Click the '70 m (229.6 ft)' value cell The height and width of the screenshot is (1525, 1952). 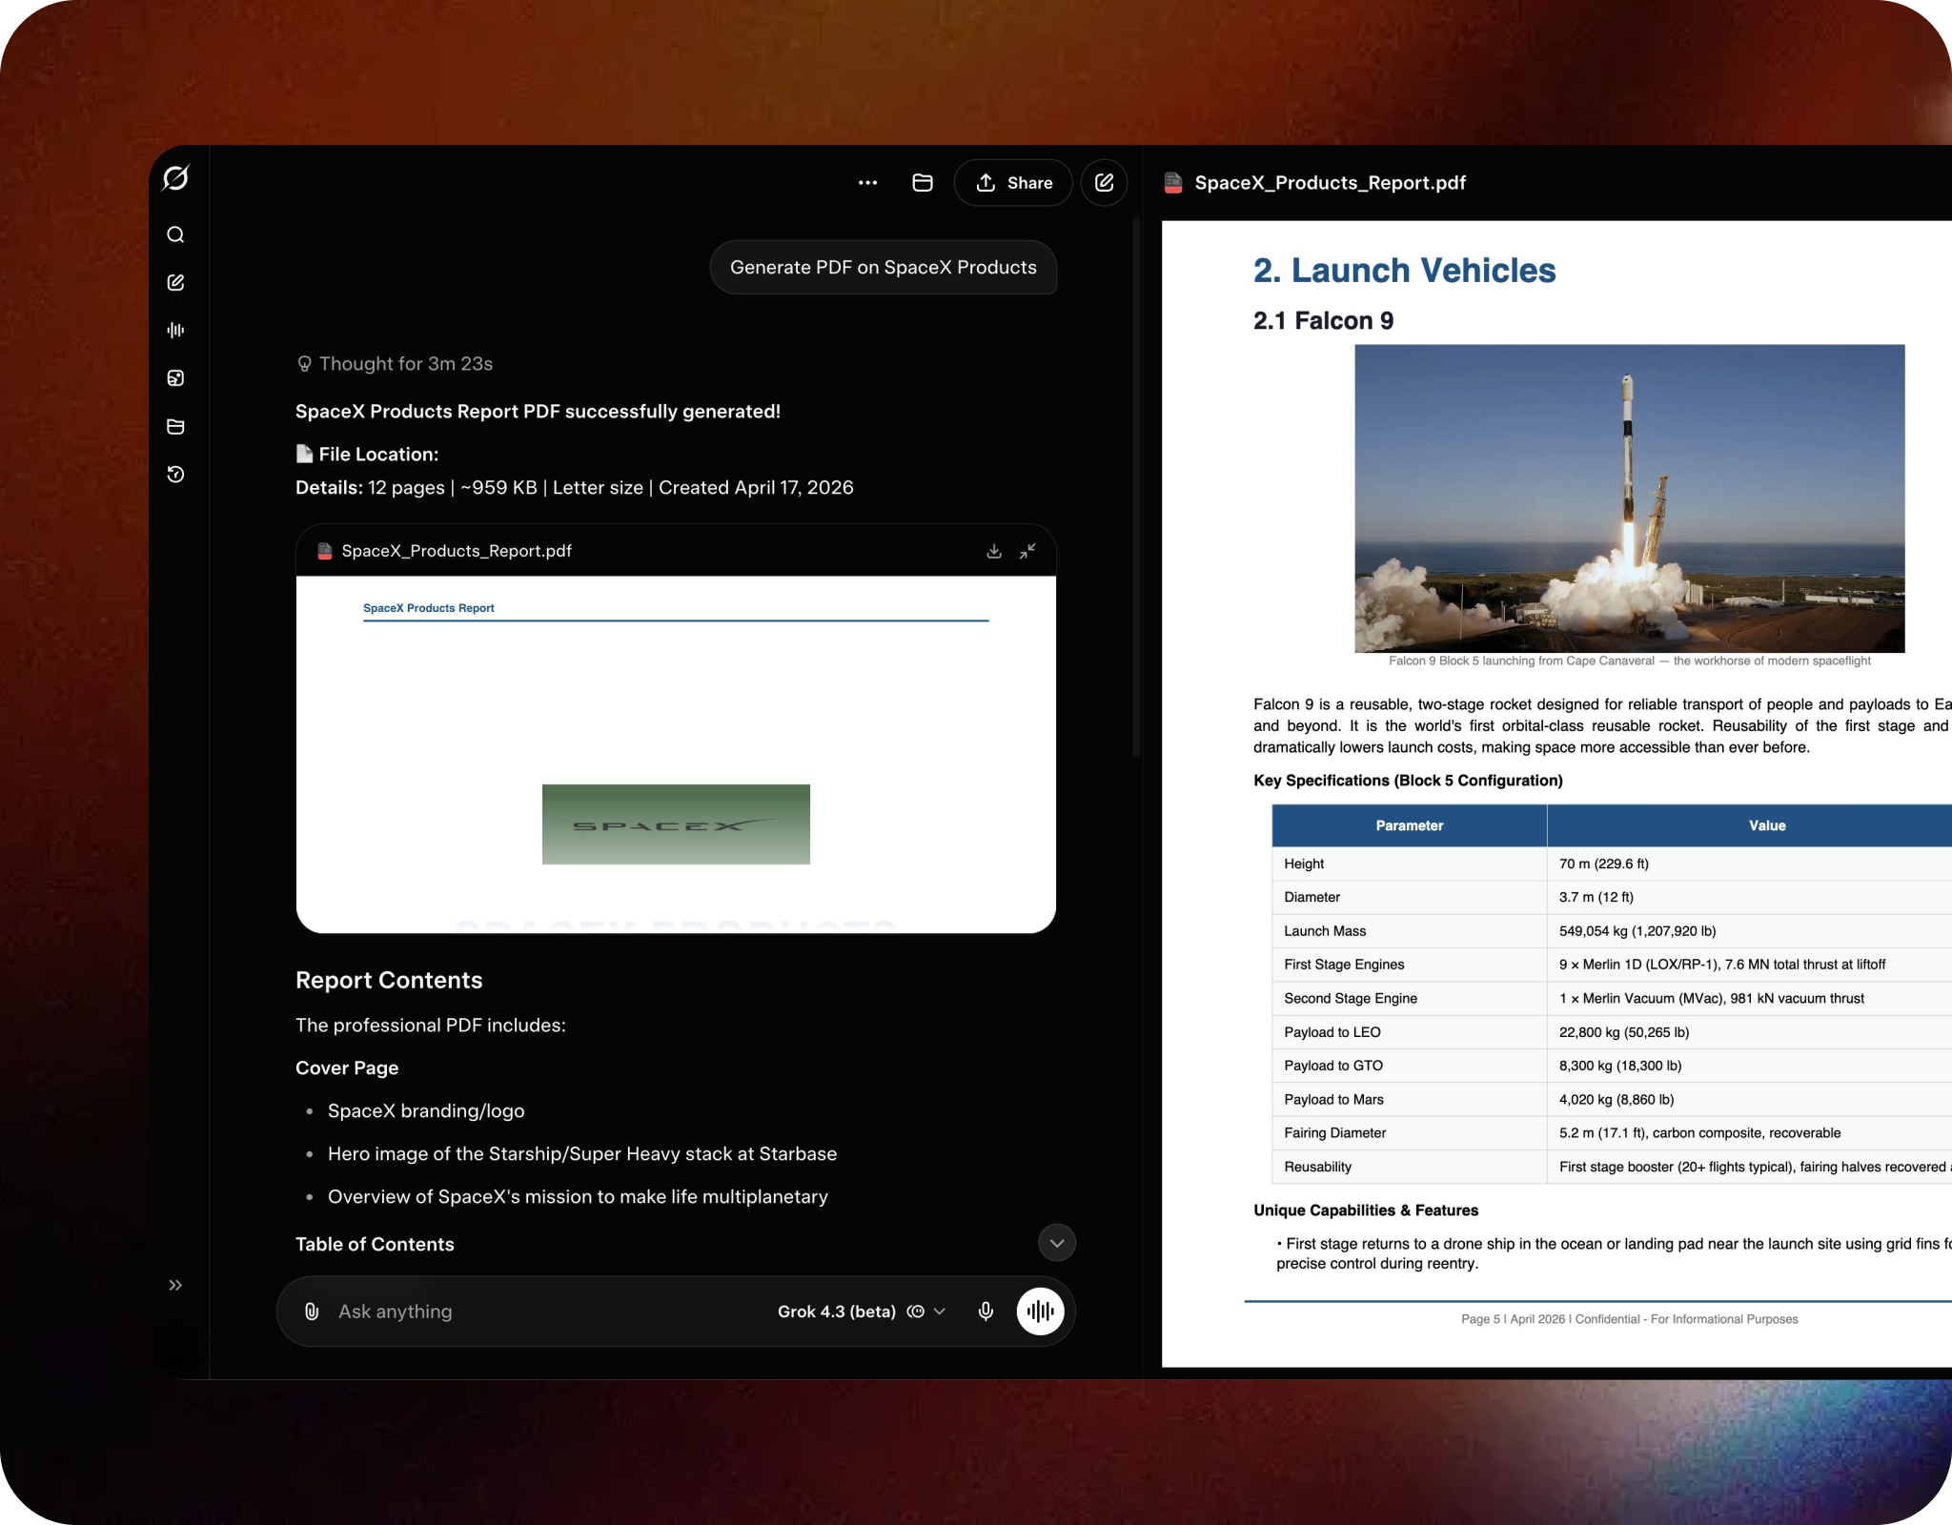coord(1604,864)
